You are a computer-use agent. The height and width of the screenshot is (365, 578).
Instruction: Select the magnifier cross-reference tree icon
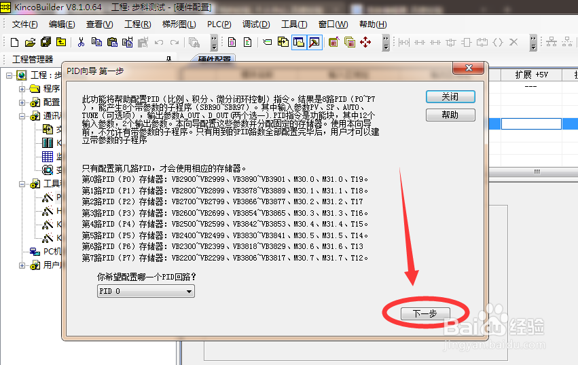pos(48,170)
